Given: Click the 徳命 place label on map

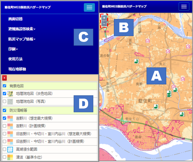Looking at the screenshot, I should click(138, 137).
